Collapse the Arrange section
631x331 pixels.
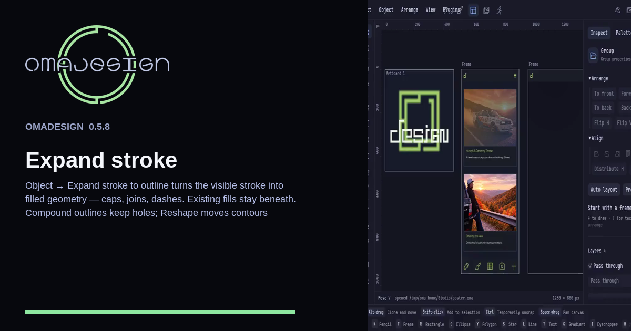(598, 78)
